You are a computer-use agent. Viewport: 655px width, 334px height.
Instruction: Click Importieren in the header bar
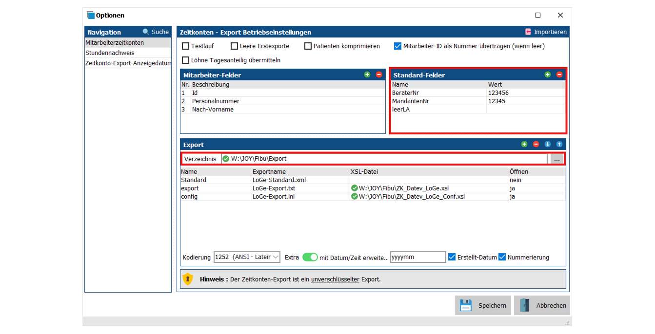[546, 32]
